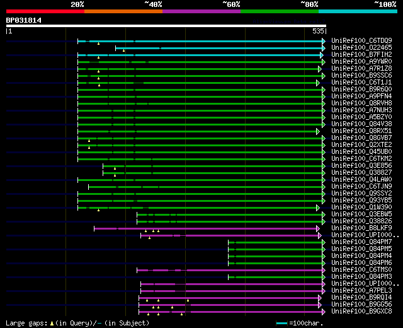403x328 pixels.
Task: Select the UniRef100_Q38827 text
Action: [x=361, y=173]
